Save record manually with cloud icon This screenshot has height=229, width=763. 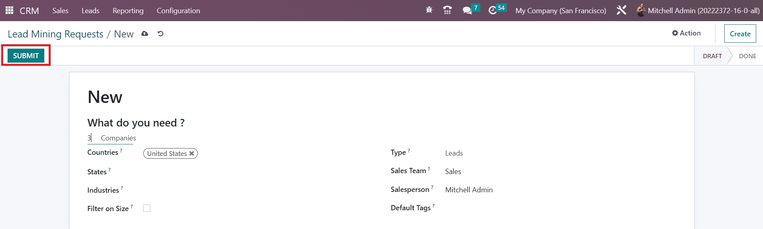[x=145, y=34]
